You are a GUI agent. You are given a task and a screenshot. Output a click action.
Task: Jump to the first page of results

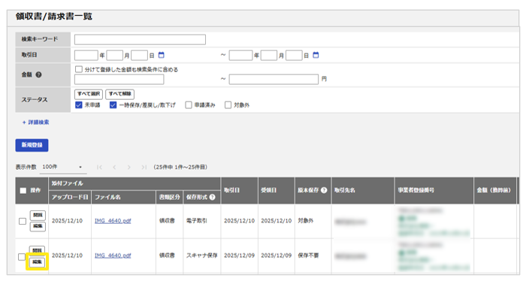(99, 167)
